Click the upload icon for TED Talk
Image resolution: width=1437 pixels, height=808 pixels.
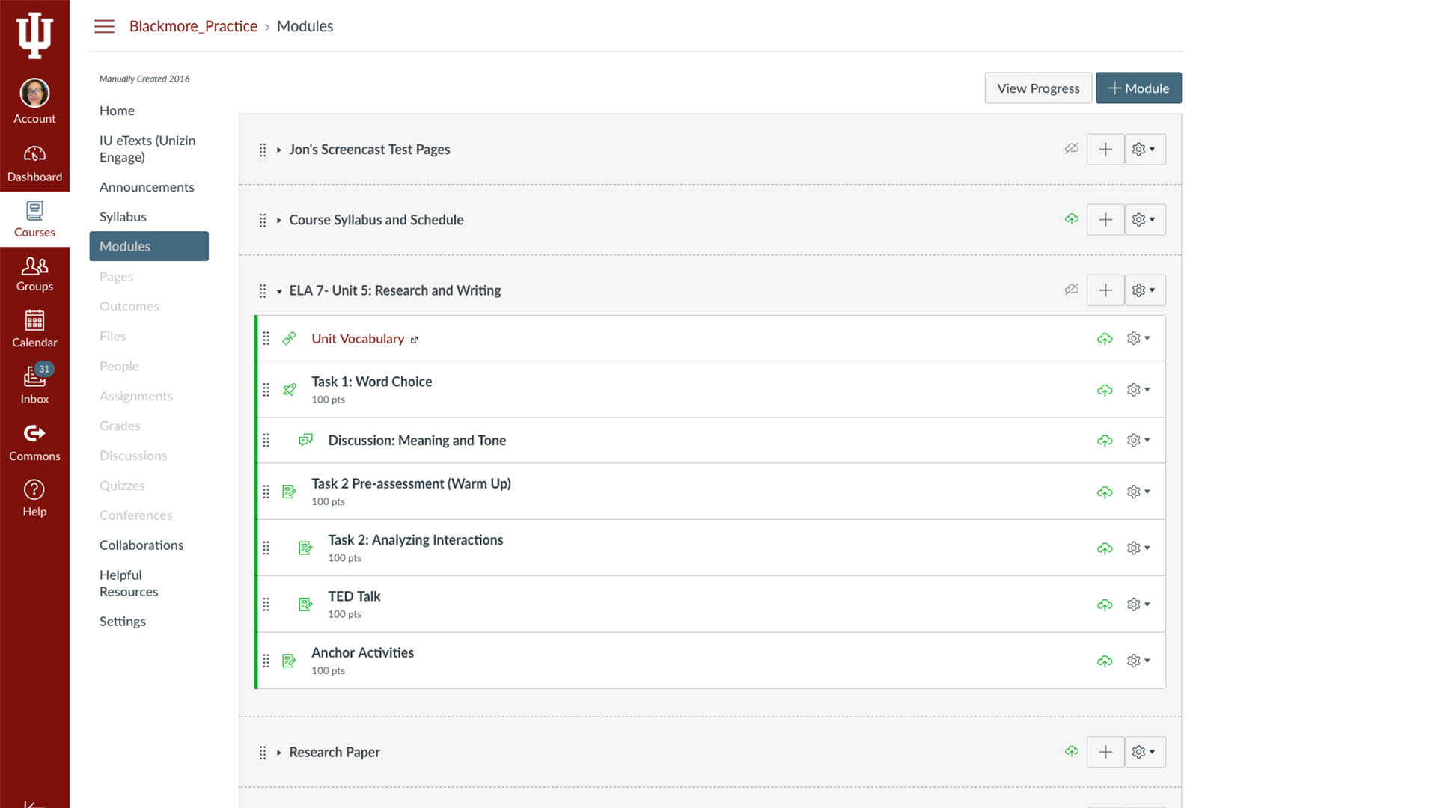(1103, 604)
